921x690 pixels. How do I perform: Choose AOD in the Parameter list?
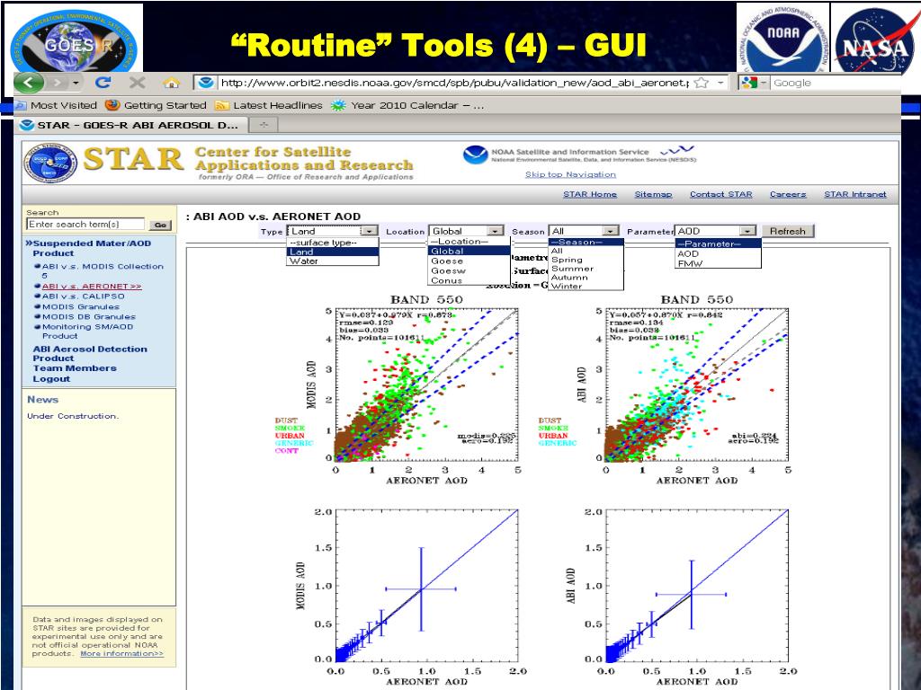point(718,254)
